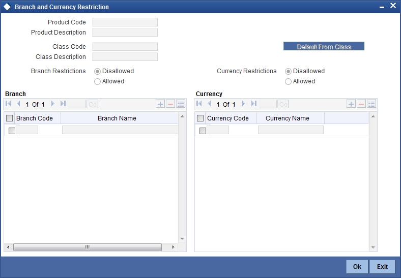The image size is (401, 278).
Task: Go to the first page of Branch records
Action: 8,104
